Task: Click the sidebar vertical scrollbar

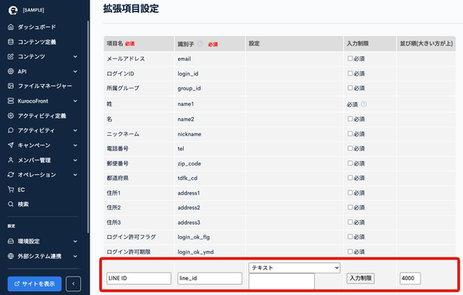Action: (88, 127)
